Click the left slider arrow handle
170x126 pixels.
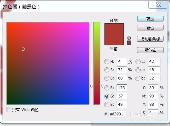click(92, 86)
